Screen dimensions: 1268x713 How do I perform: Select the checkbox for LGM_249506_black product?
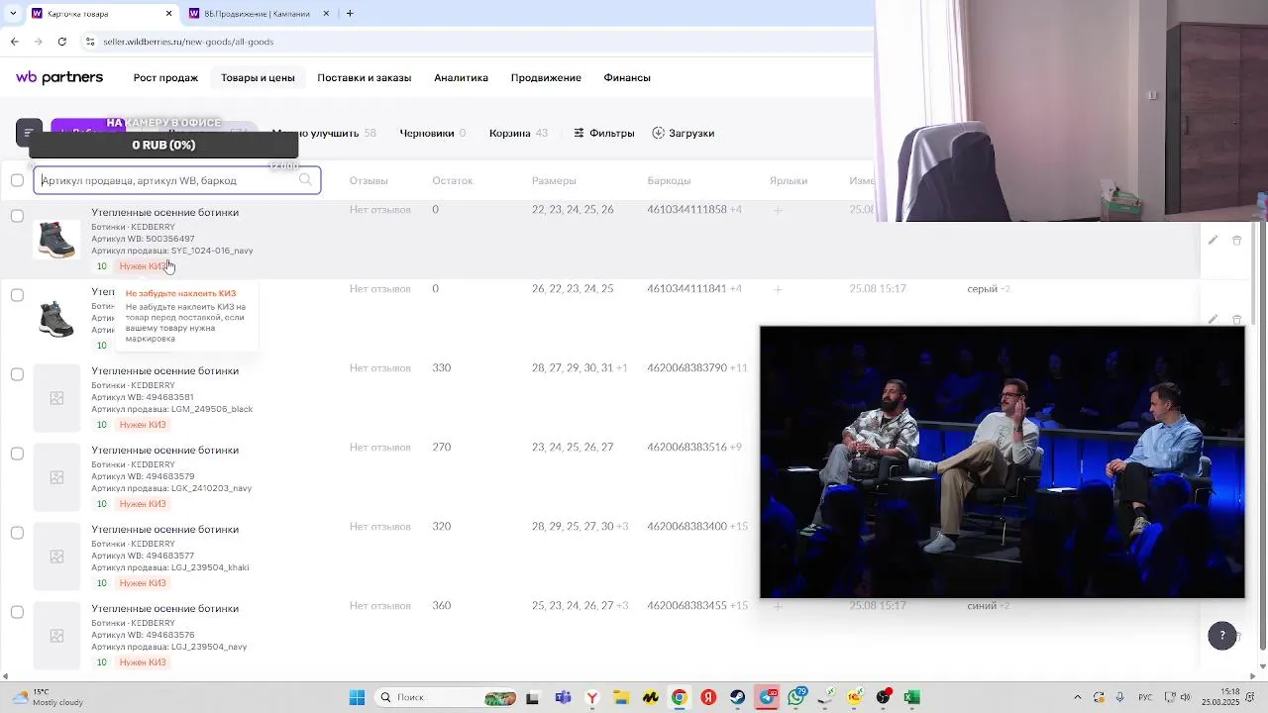[17, 374]
